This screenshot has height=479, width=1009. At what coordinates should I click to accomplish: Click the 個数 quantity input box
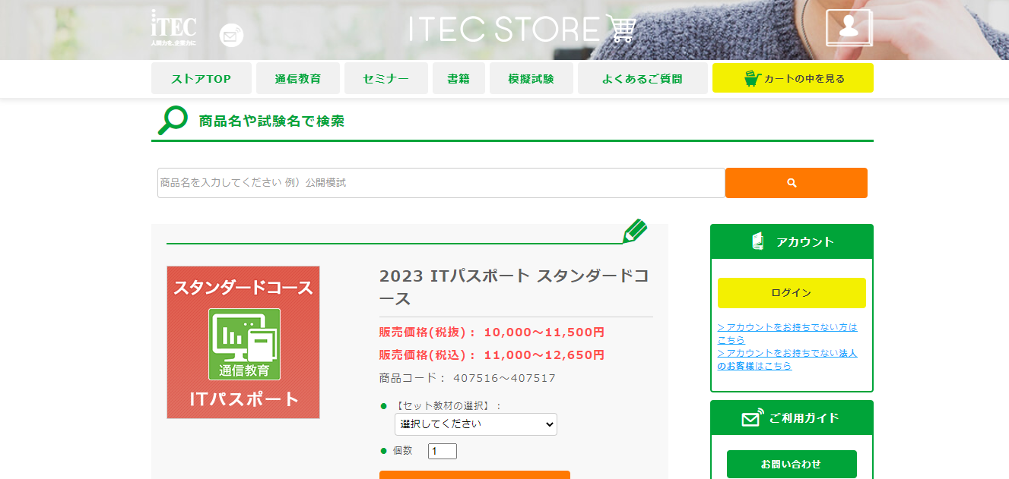443,452
